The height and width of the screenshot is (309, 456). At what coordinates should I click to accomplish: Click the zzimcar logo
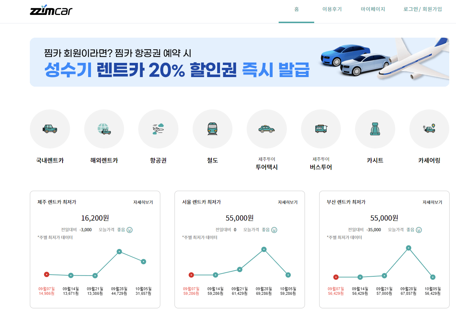pyautogui.click(x=50, y=10)
